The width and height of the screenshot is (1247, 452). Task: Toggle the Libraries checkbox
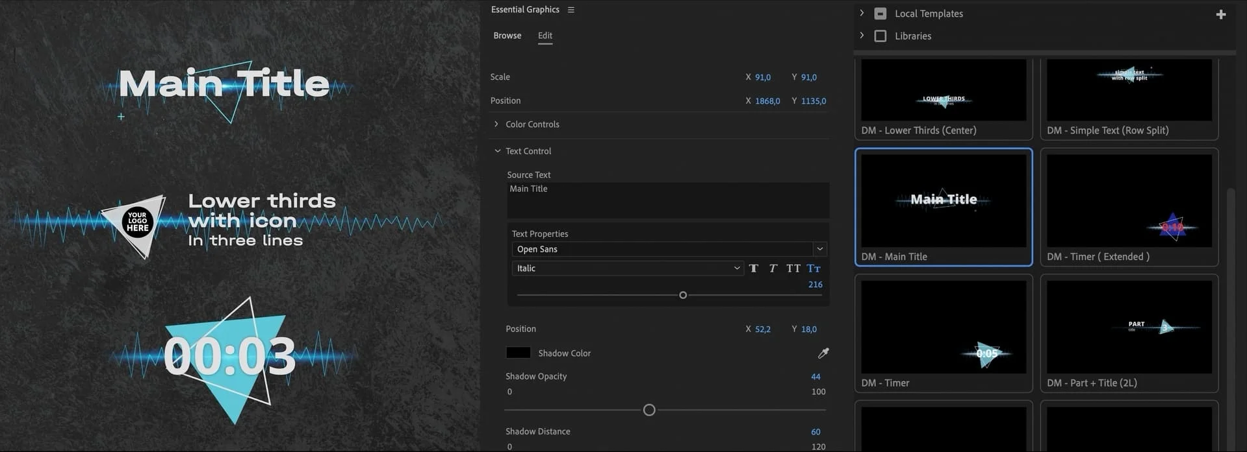click(x=881, y=36)
